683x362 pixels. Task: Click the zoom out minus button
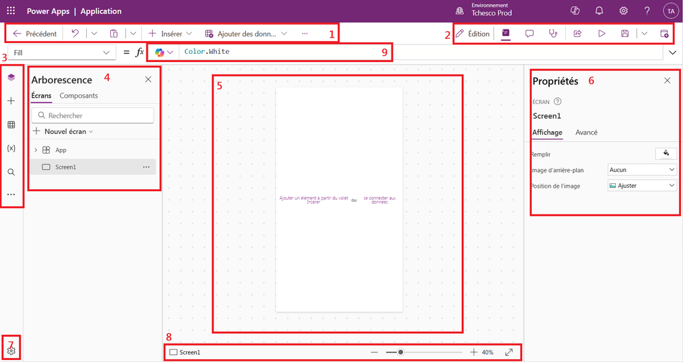(x=374, y=352)
